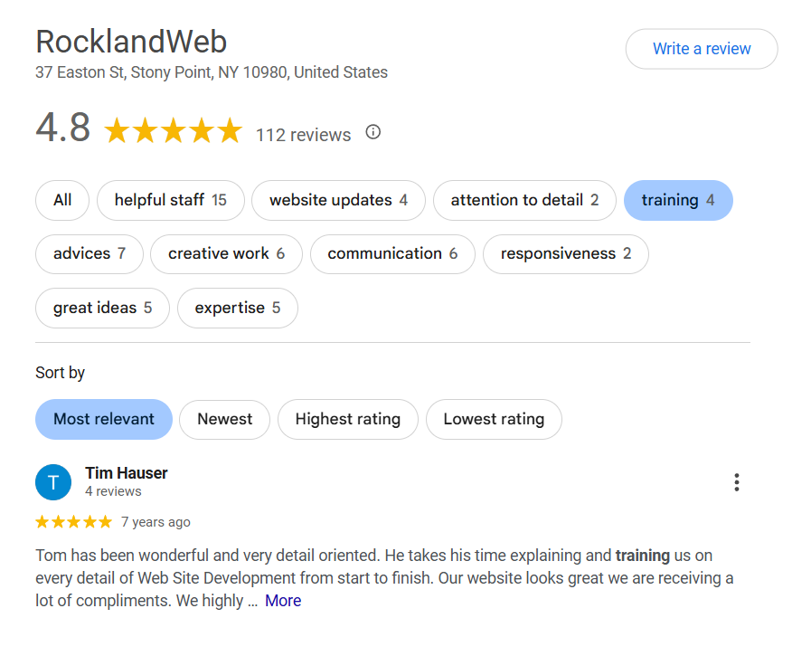Screen dimensions: 811x656
Task: Click the five-star overall rating graphic
Action: click(x=174, y=132)
